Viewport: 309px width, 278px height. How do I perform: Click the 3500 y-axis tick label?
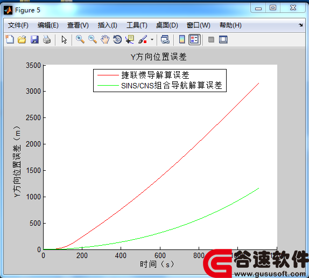[33, 65]
